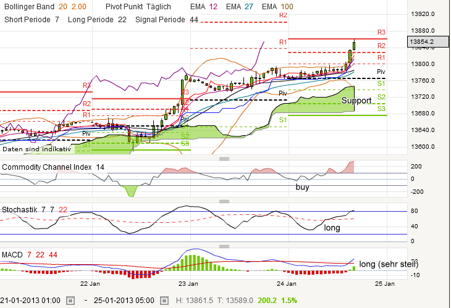Click the 'buy' annotation in the CCI panel
The height and width of the screenshot is (308, 451).
pos(302,187)
